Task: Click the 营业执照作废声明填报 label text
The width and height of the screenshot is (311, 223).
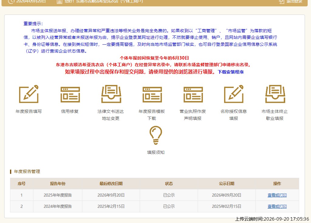Action: pyautogui.click(x=193, y=115)
